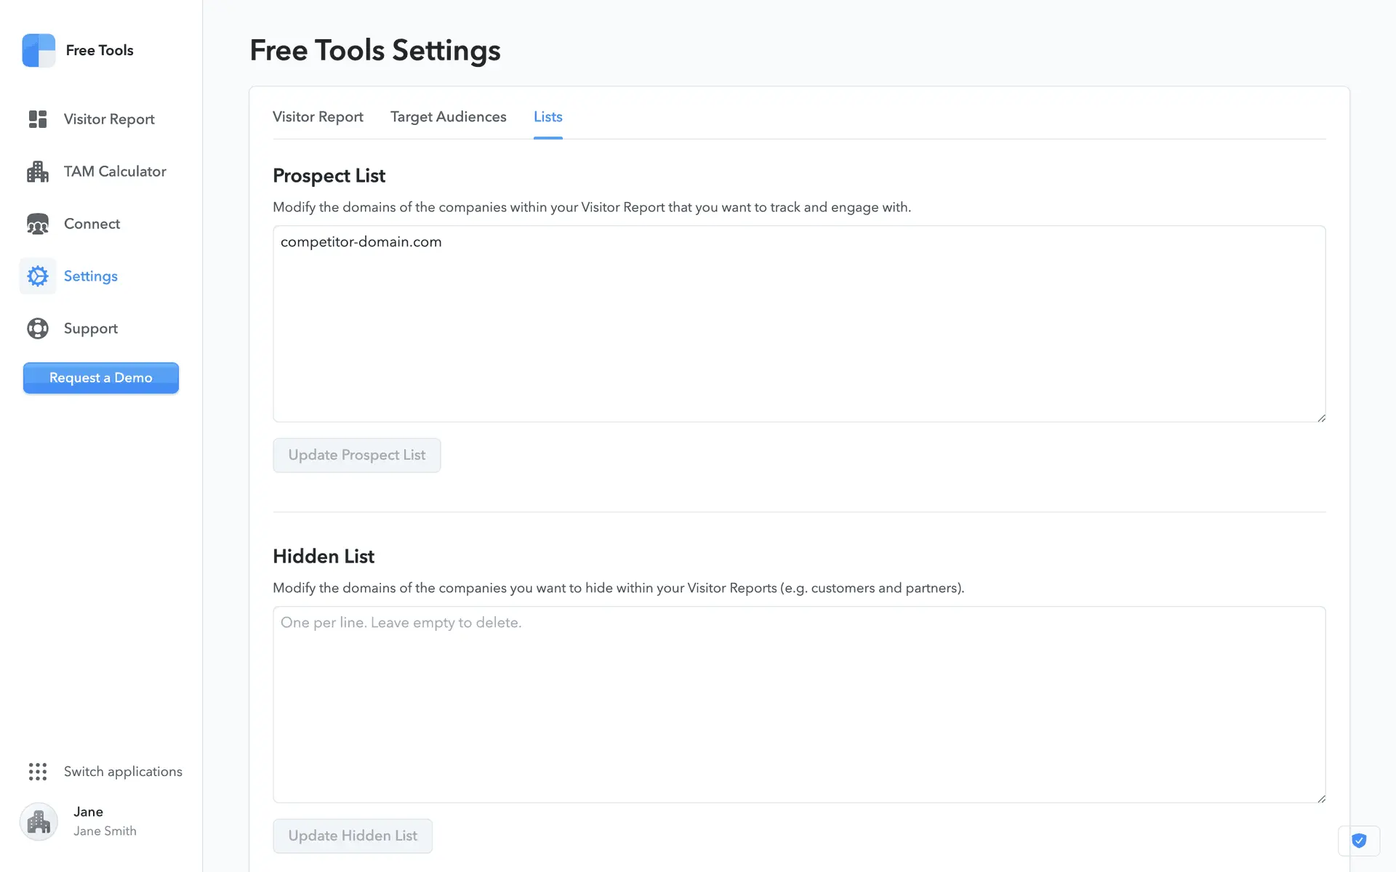Image resolution: width=1396 pixels, height=872 pixels.
Task: Click the Connect people icon
Action: (x=38, y=224)
